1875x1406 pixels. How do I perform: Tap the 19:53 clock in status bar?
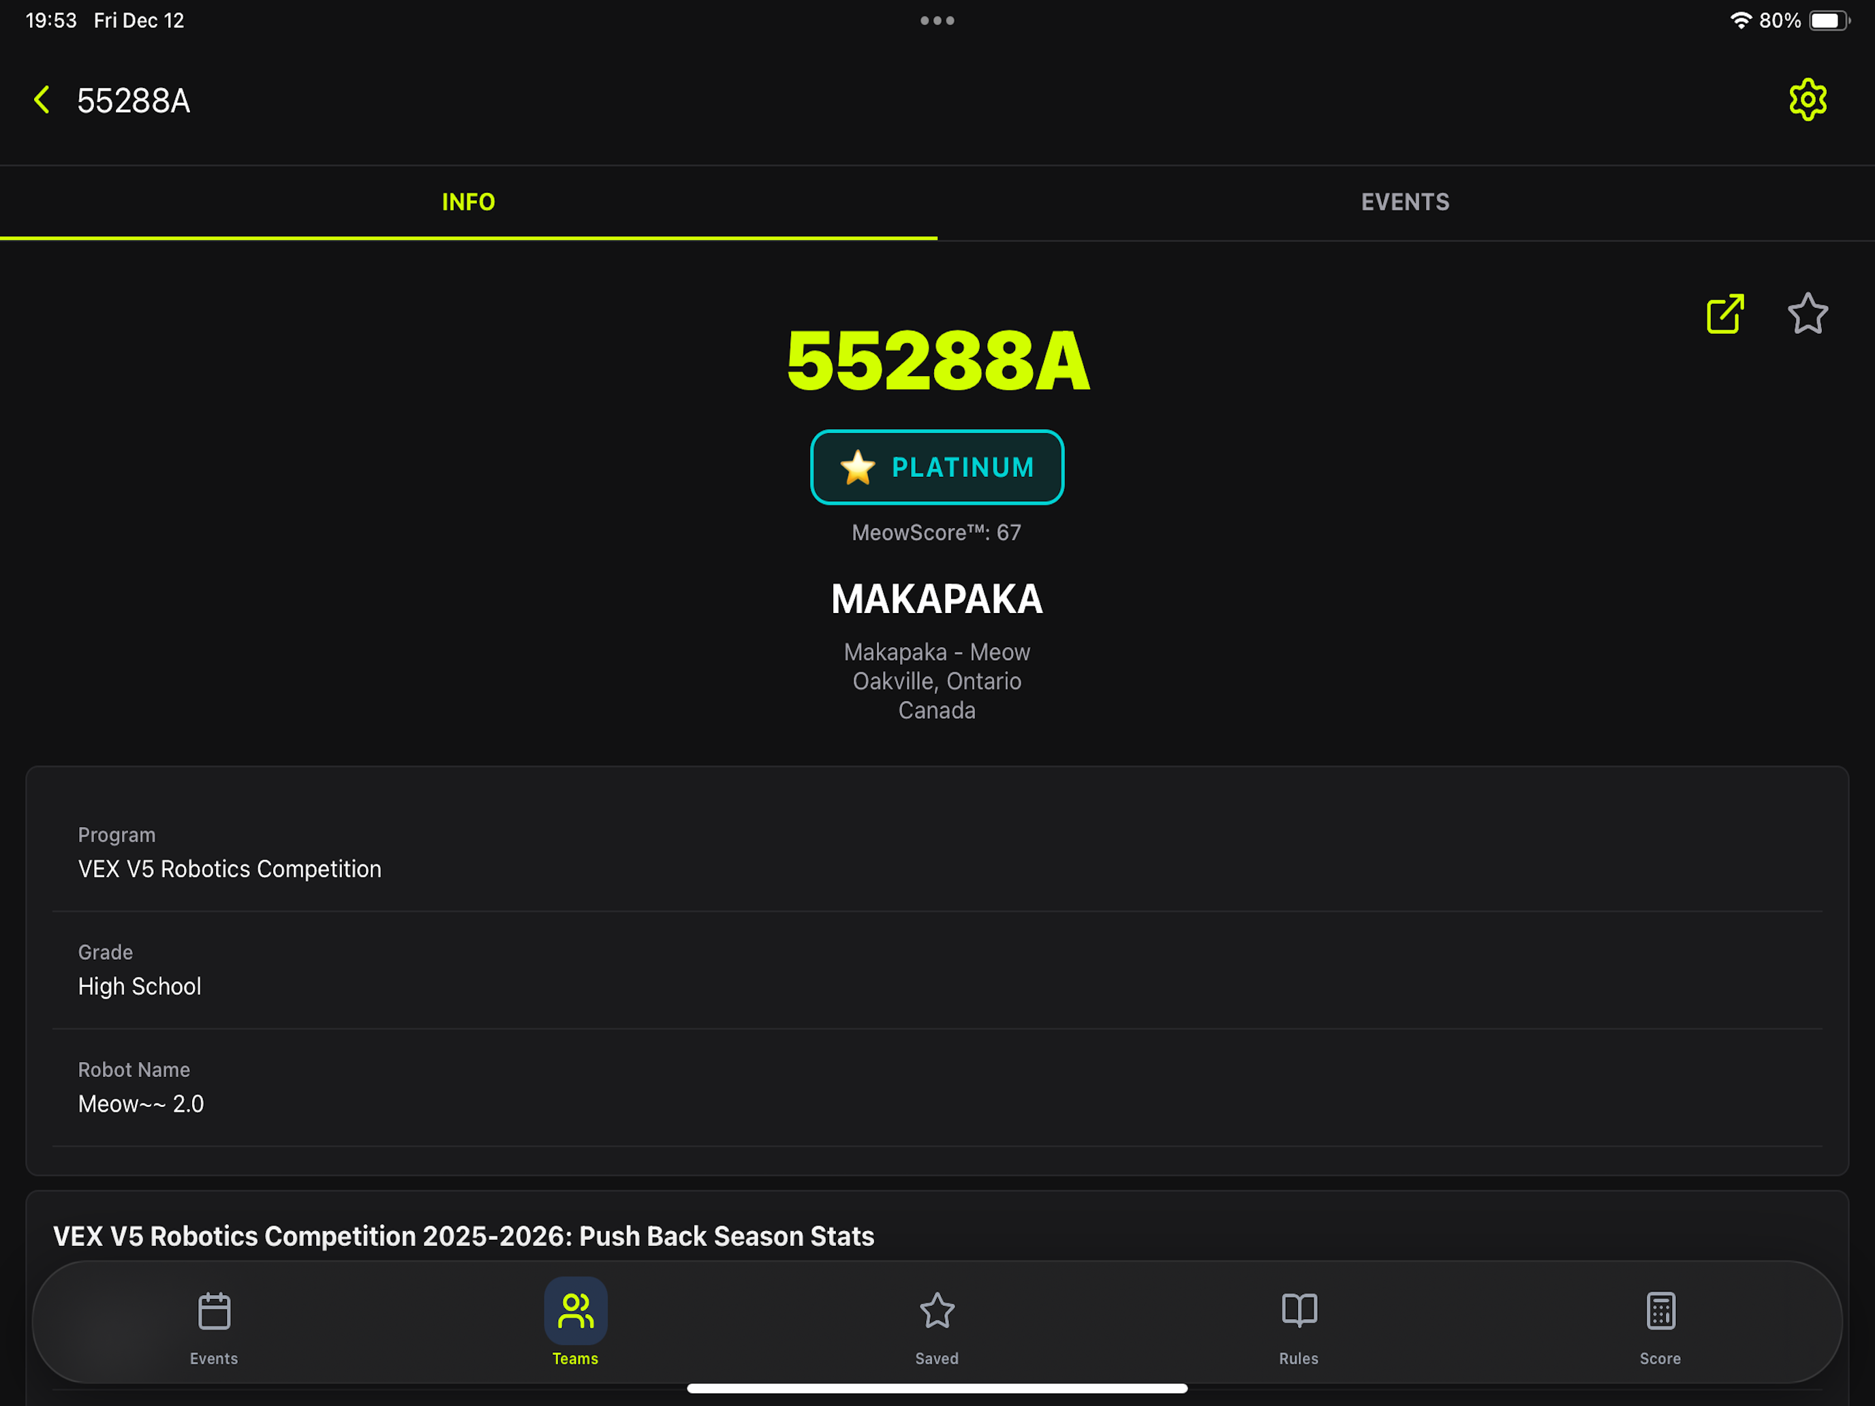pyautogui.click(x=51, y=20)
